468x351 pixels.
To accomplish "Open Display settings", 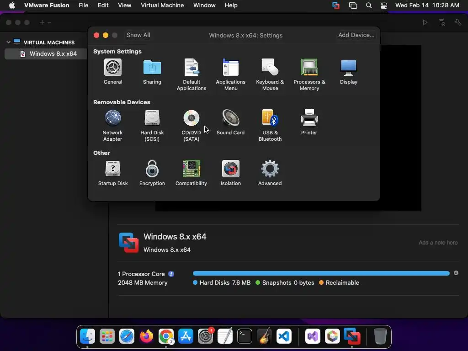I will coord(348,72).
